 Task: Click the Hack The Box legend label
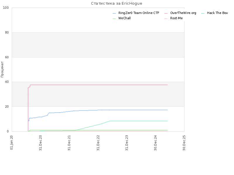click(x=217, y=13)
